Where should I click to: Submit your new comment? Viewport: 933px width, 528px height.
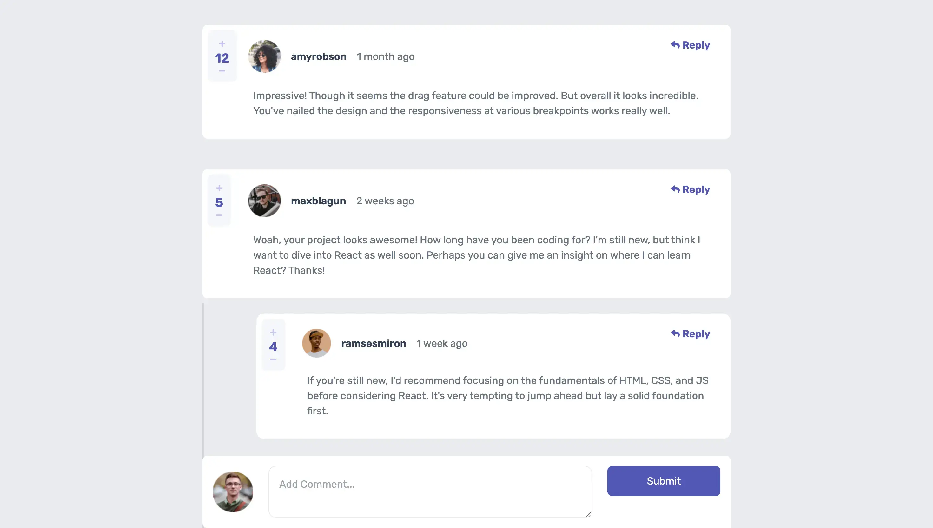[x=663, y=481]
